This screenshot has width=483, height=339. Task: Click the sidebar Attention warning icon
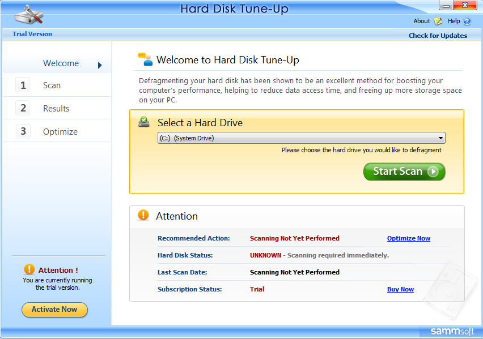coord(29,270)
